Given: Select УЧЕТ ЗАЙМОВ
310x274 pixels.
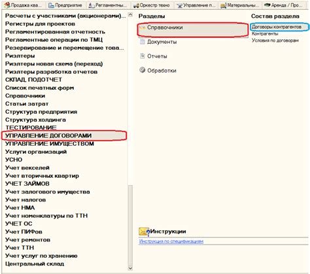Looking at the screenshot, I should [x=27, y=184].
